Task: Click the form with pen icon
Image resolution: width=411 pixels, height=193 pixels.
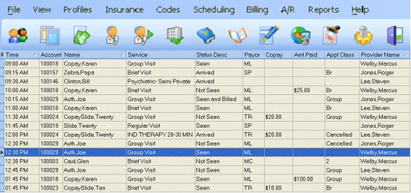Action: 269,35
